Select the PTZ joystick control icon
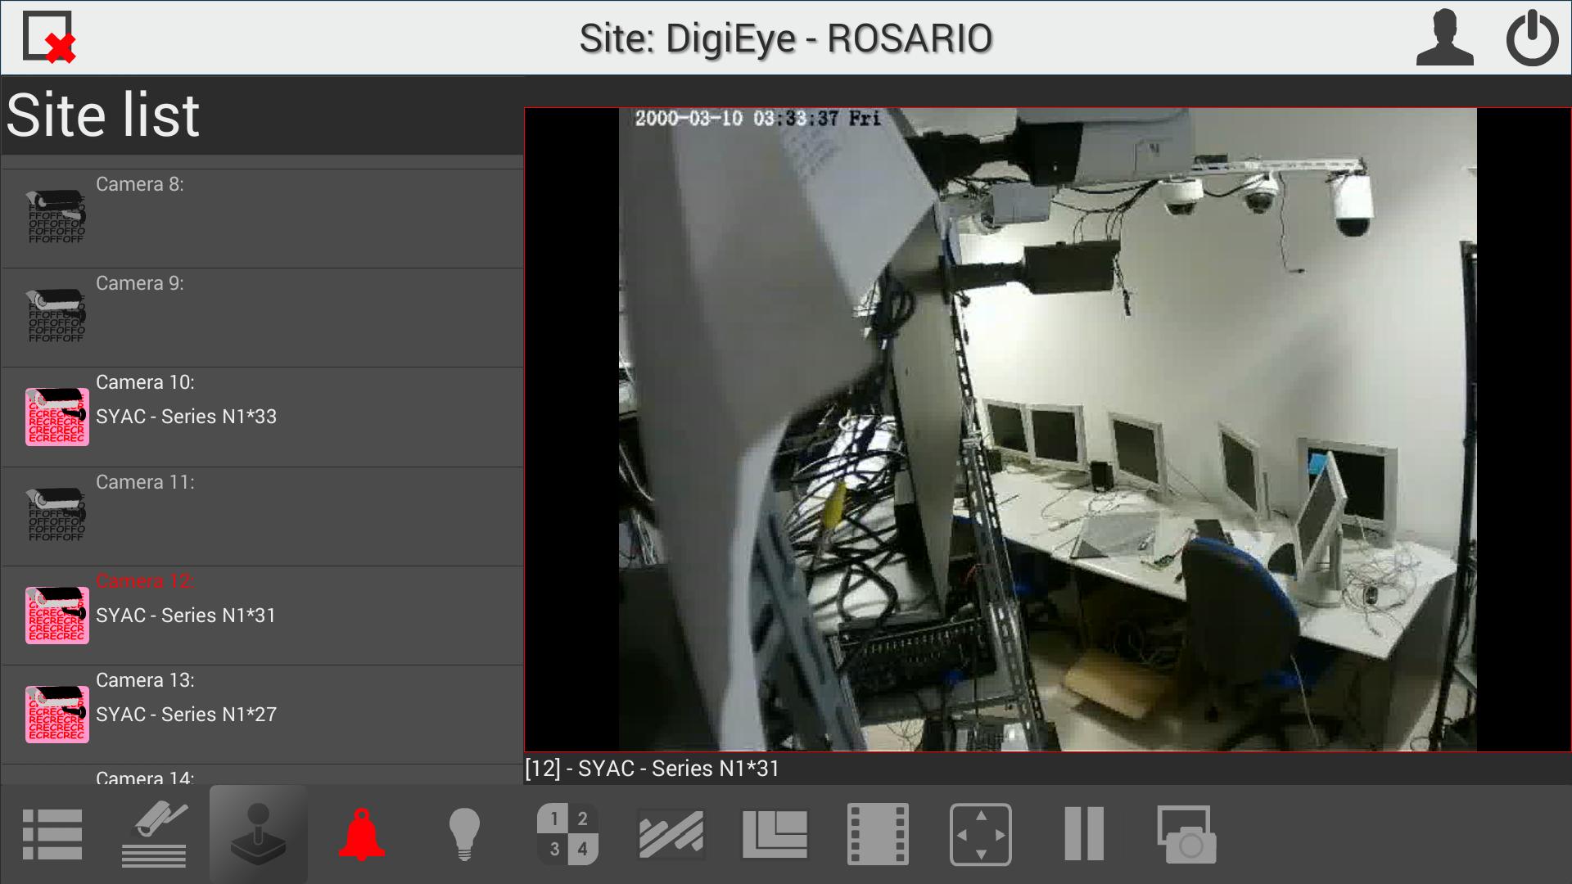 click(x=258, y=834)
